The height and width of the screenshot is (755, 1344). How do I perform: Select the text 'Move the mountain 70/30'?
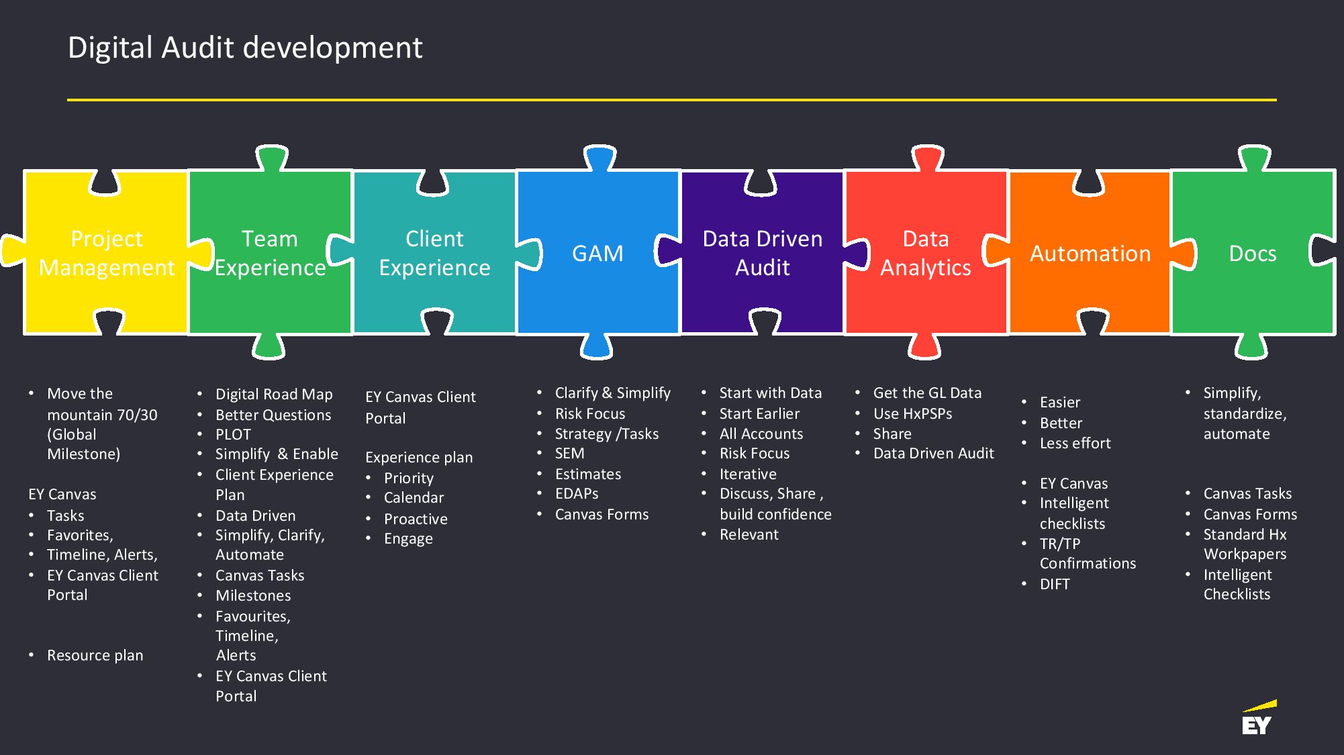coord(102,404)
